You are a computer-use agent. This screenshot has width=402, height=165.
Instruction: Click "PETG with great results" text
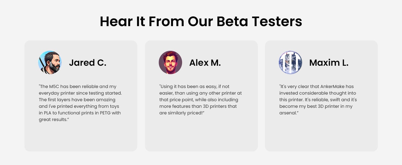[x=80, y=116]
